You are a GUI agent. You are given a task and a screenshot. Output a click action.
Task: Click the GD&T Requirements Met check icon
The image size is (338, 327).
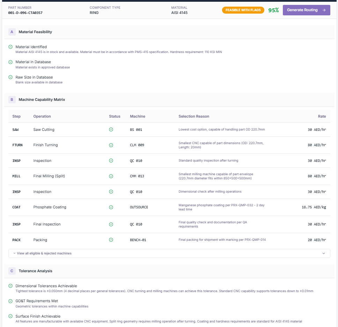point(10,301)
